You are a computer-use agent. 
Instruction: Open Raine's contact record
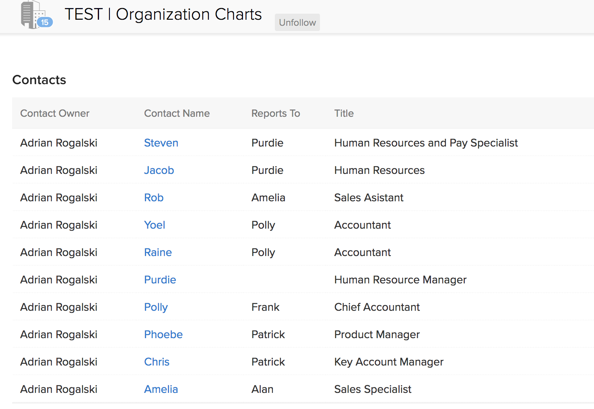coord(158,252)
